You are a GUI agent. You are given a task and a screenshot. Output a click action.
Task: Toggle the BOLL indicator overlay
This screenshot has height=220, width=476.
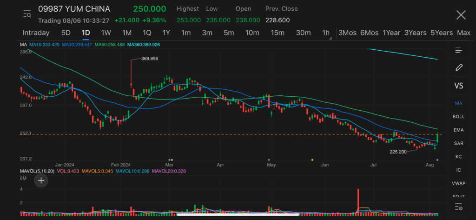[459, 116]
